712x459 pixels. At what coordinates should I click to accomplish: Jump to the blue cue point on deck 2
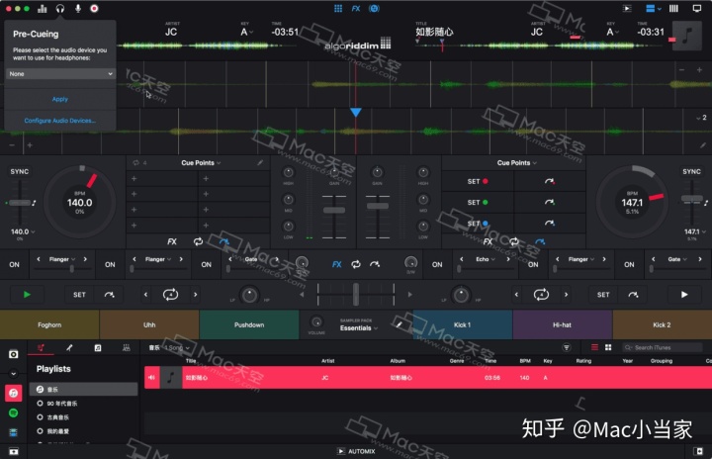[x=550, y=224]
